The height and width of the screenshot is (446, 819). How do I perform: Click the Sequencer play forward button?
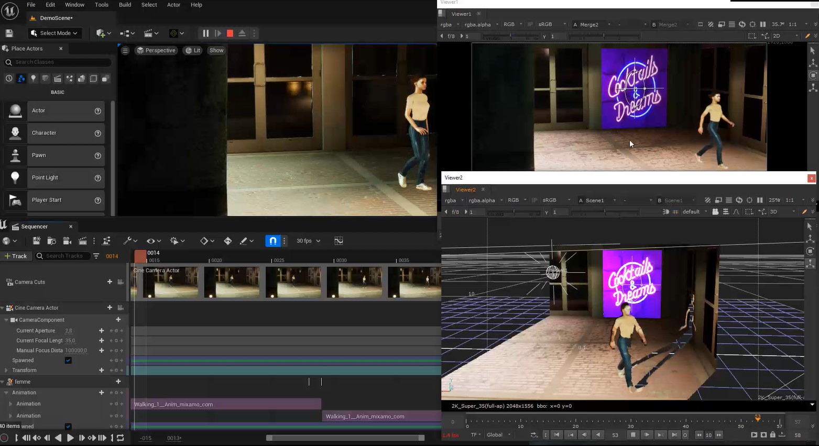click(x=70, y=438)
